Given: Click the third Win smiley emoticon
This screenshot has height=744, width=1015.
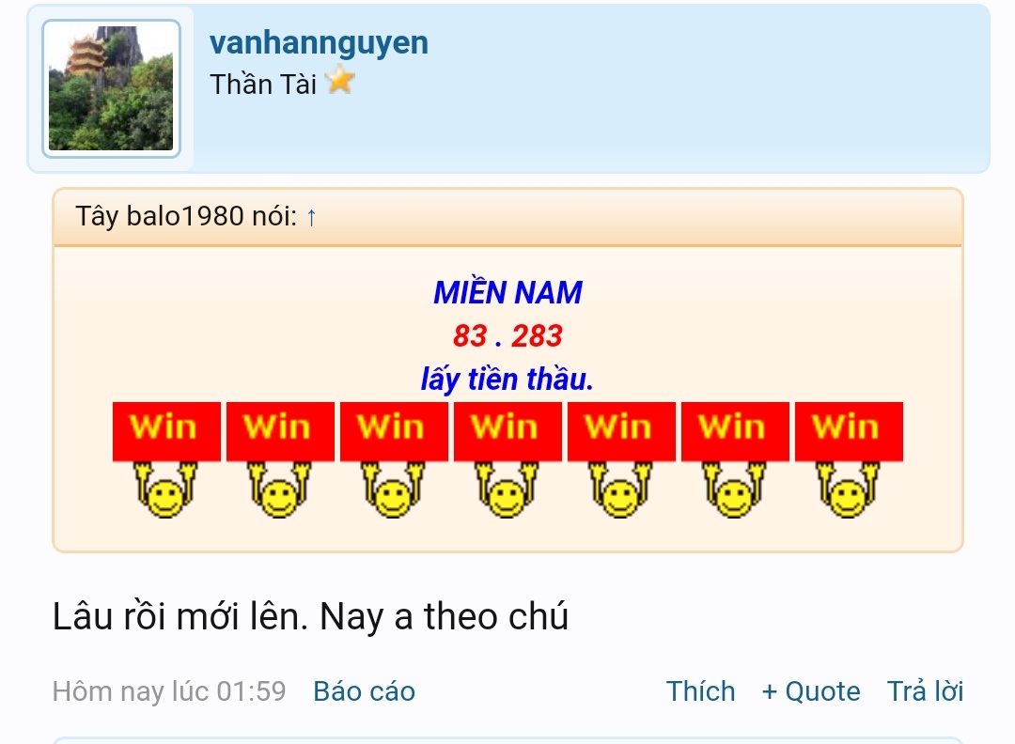Looking at the screenshot, I should (394, 460).
